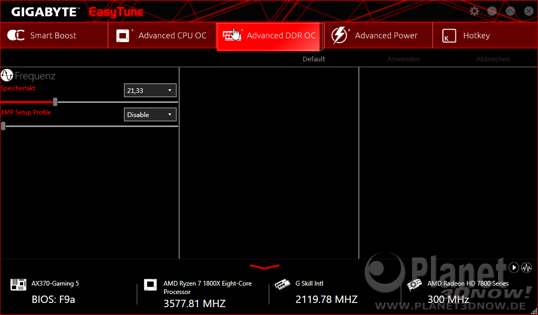Click the lightning bolt Advanced Power icon
This screenshot has height=315, width=538.
(339, 35)
